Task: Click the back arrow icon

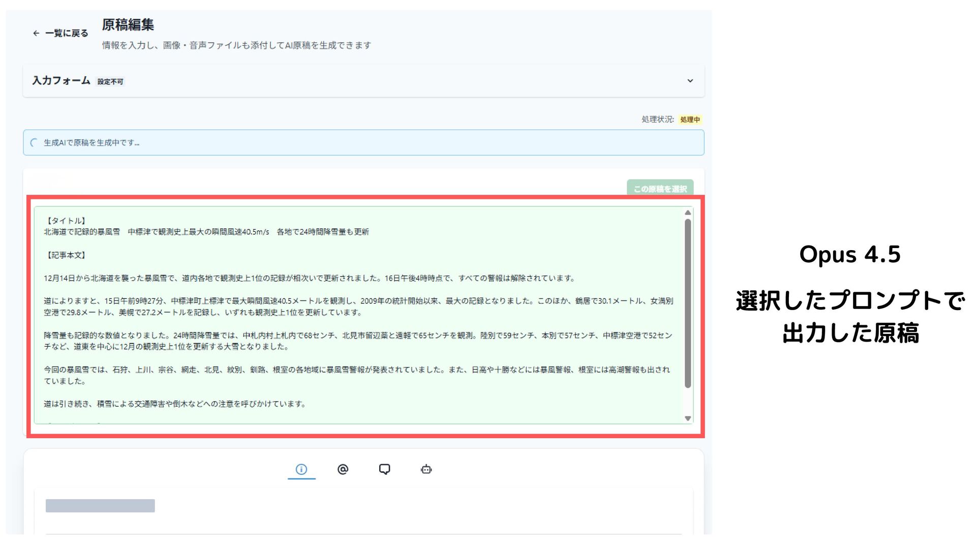Action: (x=36, y=34)
